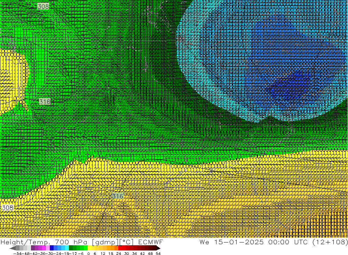Click the 308 contour label at bottom left
348x255 pixels.
[8, 208]
